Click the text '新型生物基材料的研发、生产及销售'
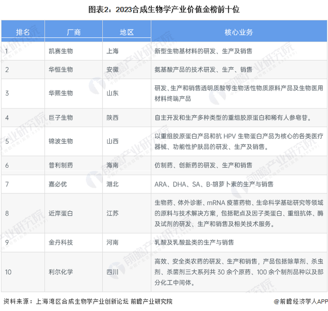 203,51
